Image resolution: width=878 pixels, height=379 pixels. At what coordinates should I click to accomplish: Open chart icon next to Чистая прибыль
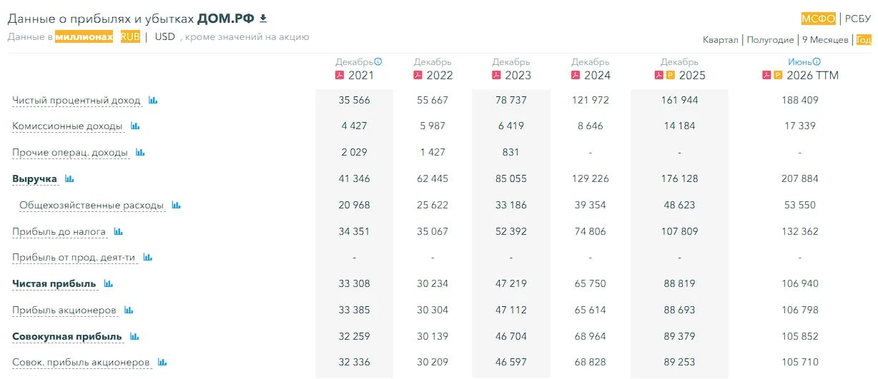pos(109,284)
